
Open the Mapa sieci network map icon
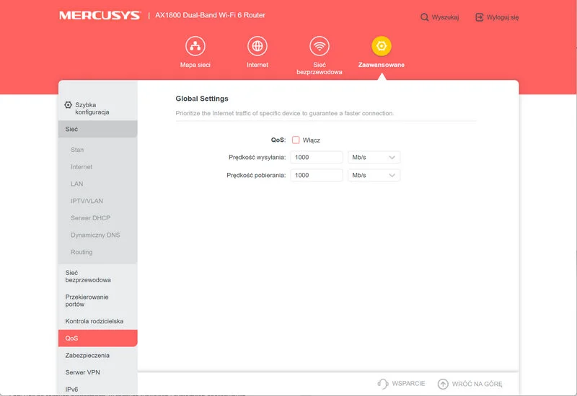coord(195,47)
